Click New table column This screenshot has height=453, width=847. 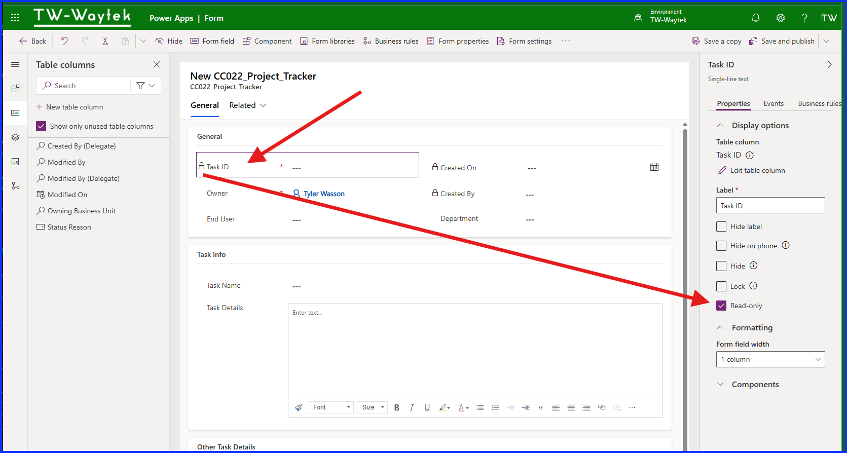tap(69, 107)
